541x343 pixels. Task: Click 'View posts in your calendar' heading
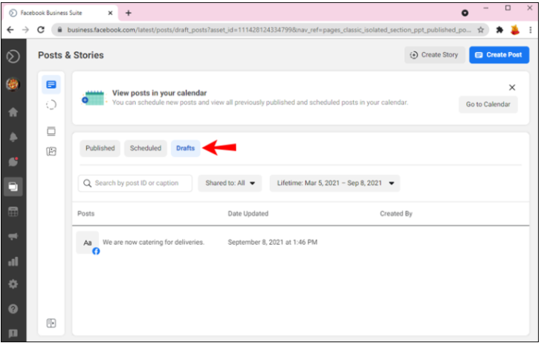pos(159,93)
